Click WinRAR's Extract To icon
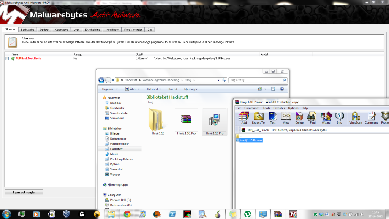The image size is (389, 219). point(258,118)
